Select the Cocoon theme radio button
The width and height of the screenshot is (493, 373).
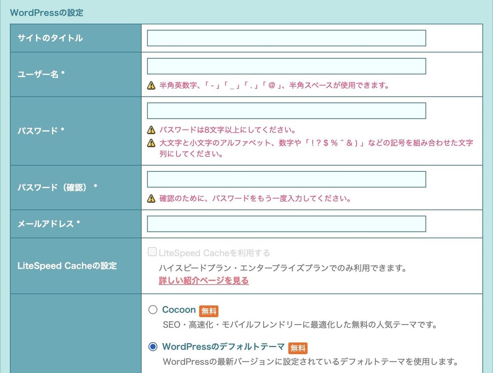point(153,310)
